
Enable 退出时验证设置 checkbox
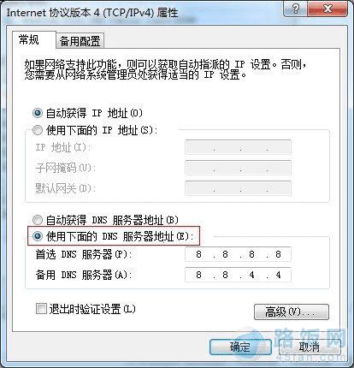[x=41, y=309]
